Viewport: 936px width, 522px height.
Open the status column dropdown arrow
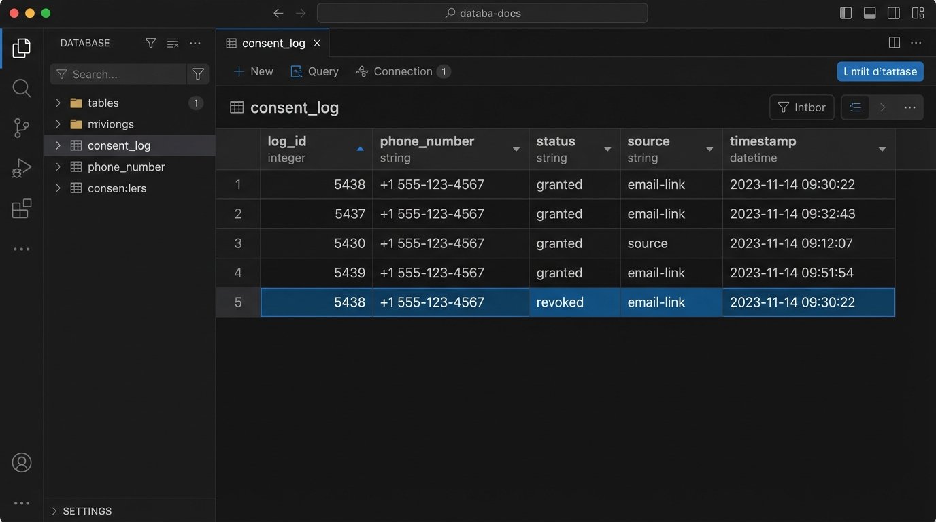tap(607, 150)
